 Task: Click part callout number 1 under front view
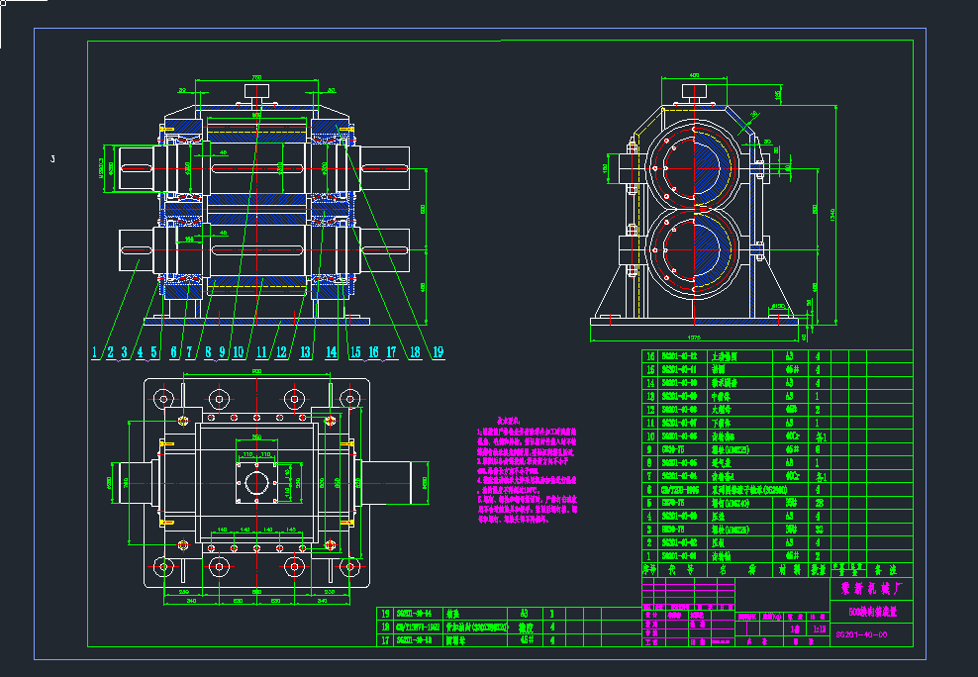pos(94,351)
